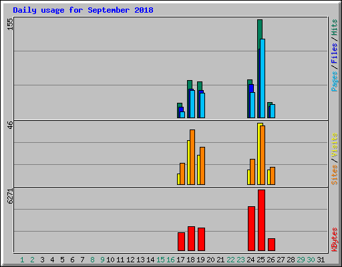Click the chart title "Daily usage for September 2018"
The width and height of the screenshot is (342, 267).
tap(83, 11)
